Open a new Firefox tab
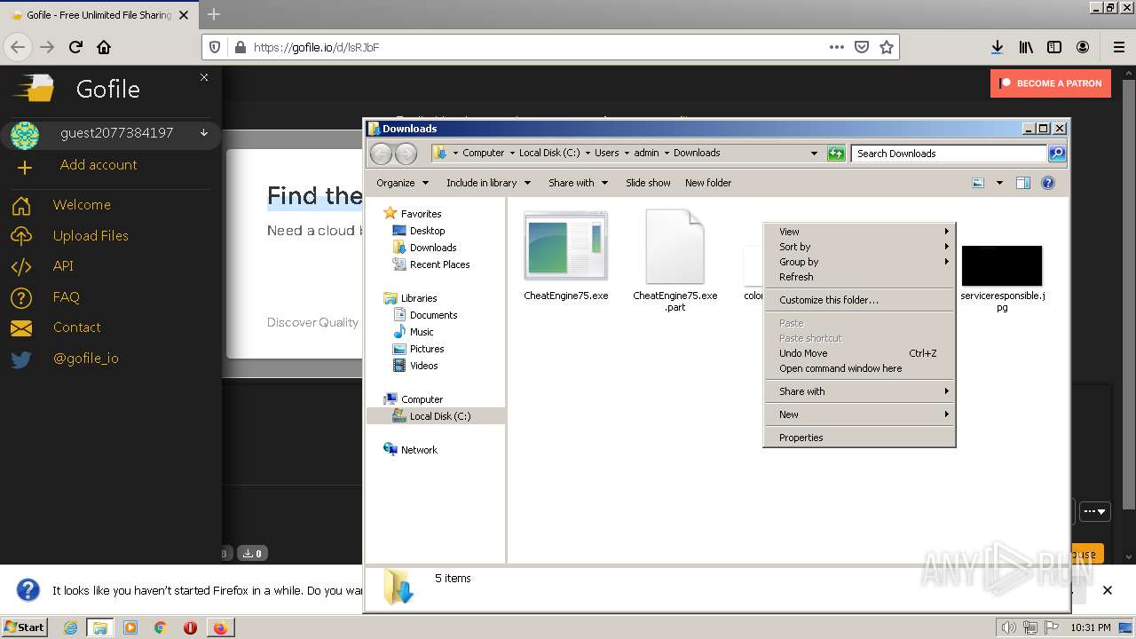This screenshot has width=1136, height=639. pos(213,14)
